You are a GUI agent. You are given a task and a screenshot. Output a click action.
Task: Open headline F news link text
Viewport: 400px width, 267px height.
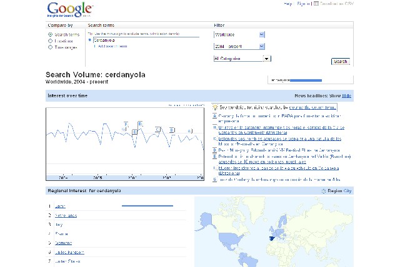pos(279,170)
